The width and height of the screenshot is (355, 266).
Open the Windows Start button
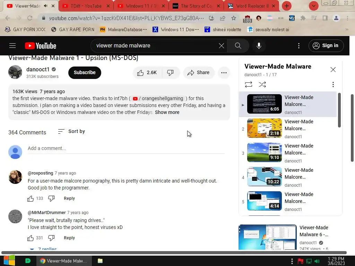tap(9, 260)
